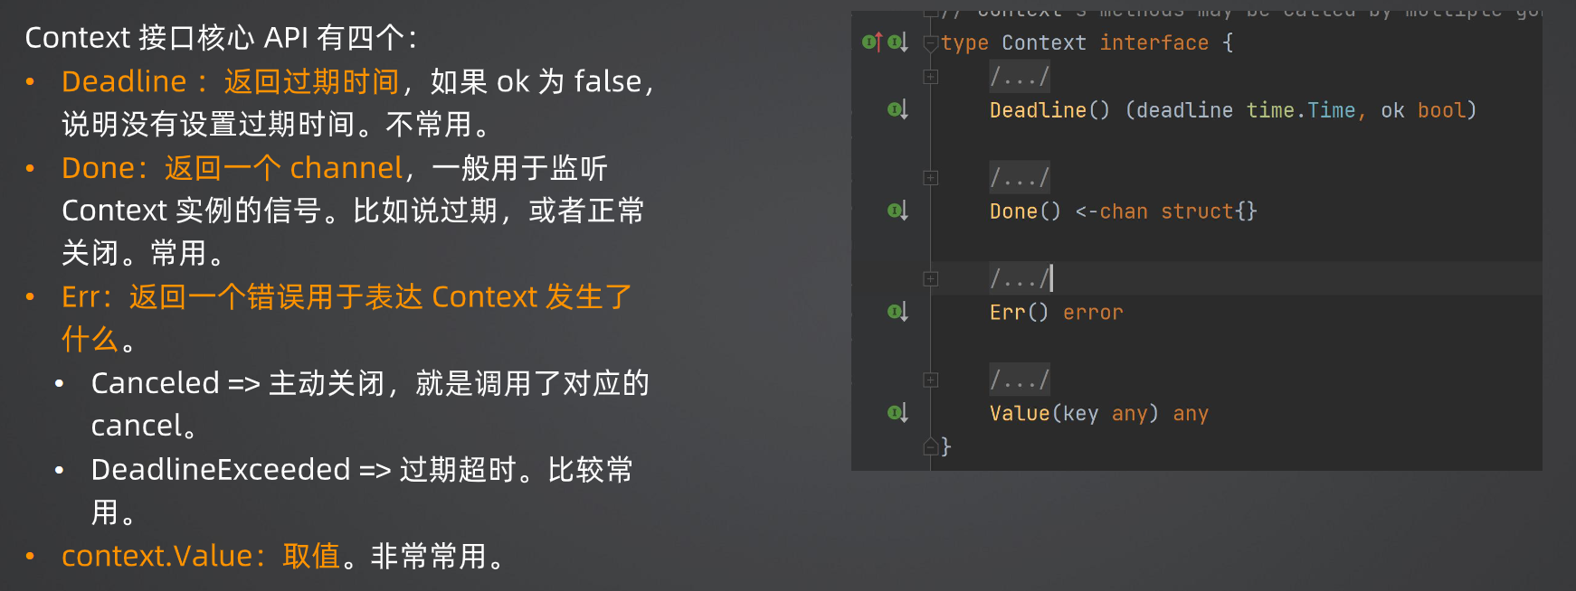Click the gutter marker beside Err() error
This screenshot has height=591, width=1576.
pyautogui.click(x=898, y=312)
